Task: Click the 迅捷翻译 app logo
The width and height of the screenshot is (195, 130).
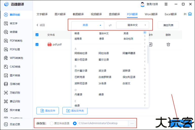Action: (x=6, y=4)
